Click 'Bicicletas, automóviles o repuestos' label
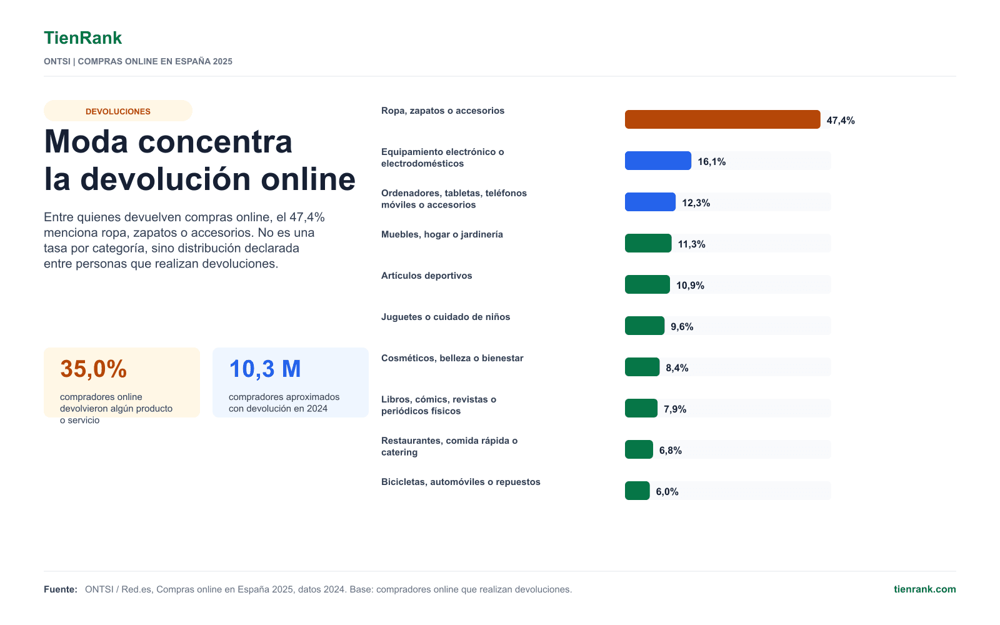 click(x=461, y=482)
